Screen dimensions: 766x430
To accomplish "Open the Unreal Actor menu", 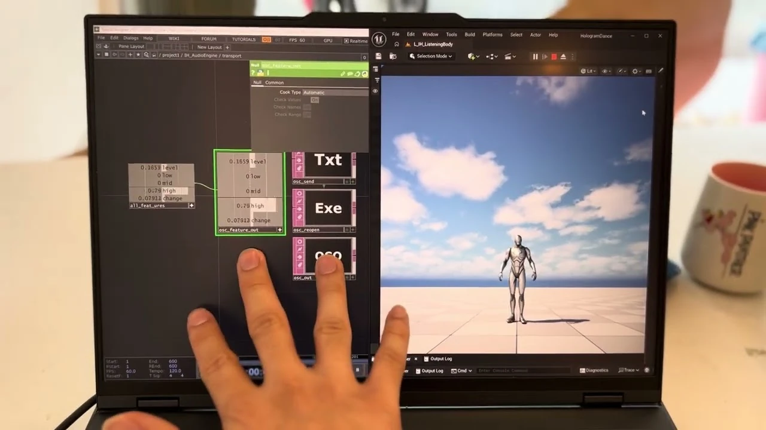I will coord(536,35).
